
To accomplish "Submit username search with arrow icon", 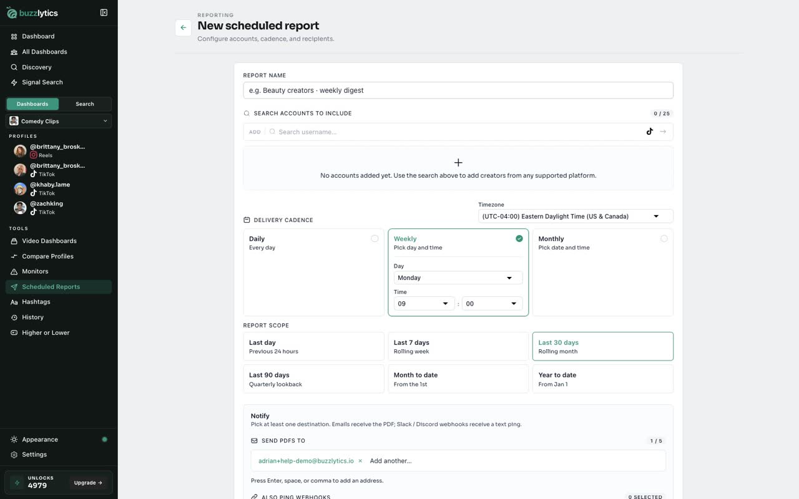I will (x=663, y=132).
